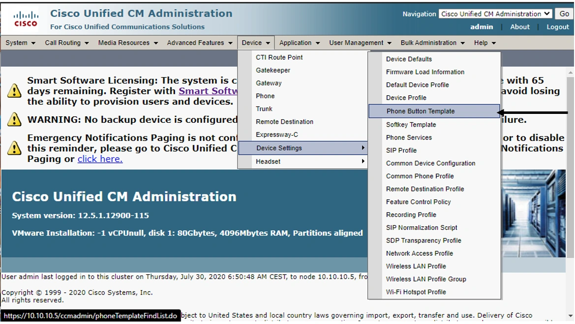575x324 pixels.
Task: Select Remote Destination menu entry
Action: tap(303, 122)
